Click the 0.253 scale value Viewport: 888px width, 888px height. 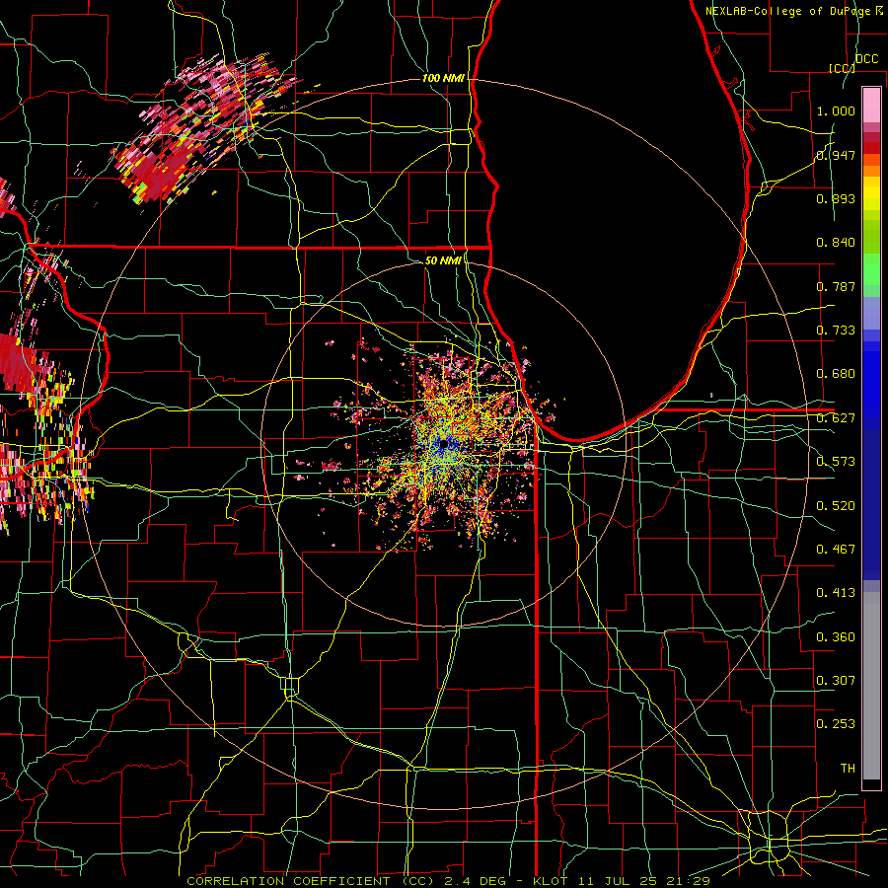[x=836, y=724]
